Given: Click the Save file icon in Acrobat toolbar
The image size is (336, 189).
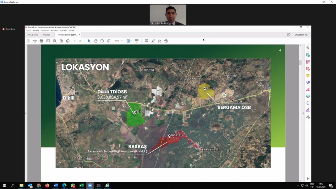Looking at the screenshot, I should [x=28, y=41].
